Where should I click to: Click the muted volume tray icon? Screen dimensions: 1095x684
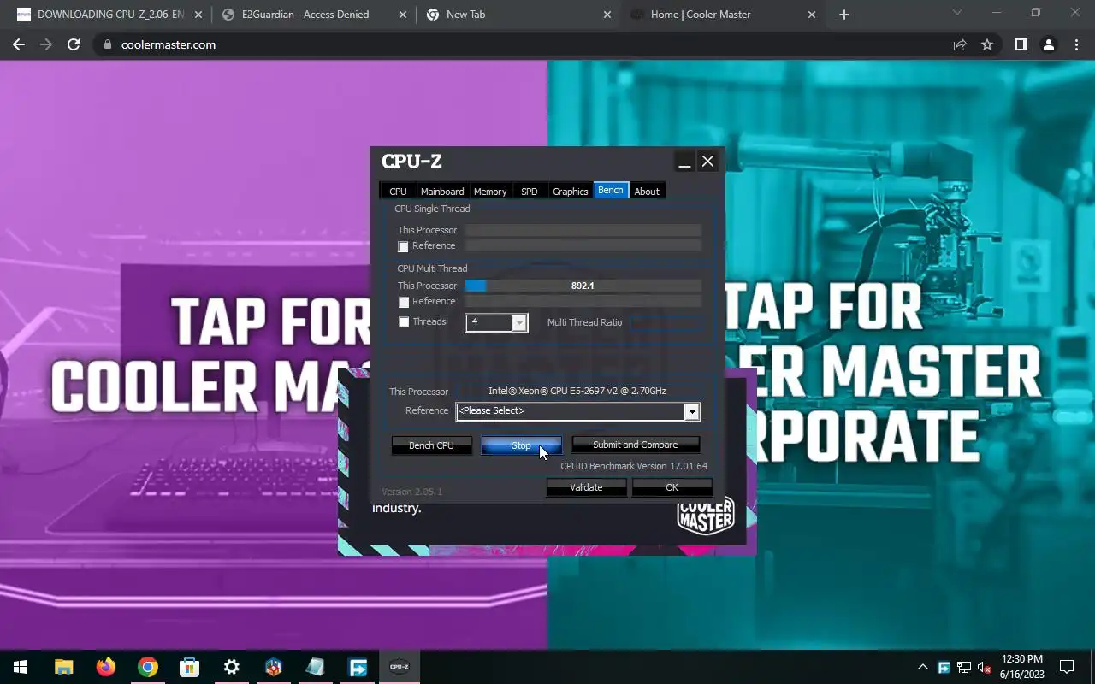pos(984,667)
